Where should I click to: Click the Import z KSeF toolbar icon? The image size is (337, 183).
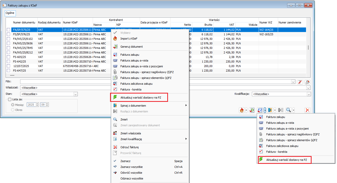(242, 110)
